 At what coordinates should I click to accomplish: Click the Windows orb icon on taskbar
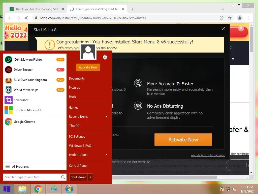69,189
